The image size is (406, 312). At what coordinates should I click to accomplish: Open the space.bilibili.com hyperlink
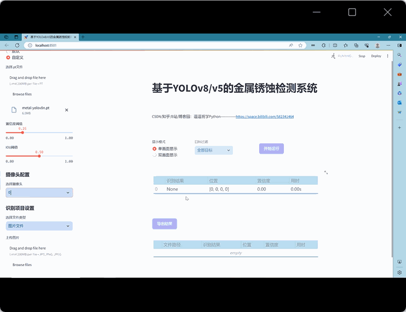(x=265, y=117)
